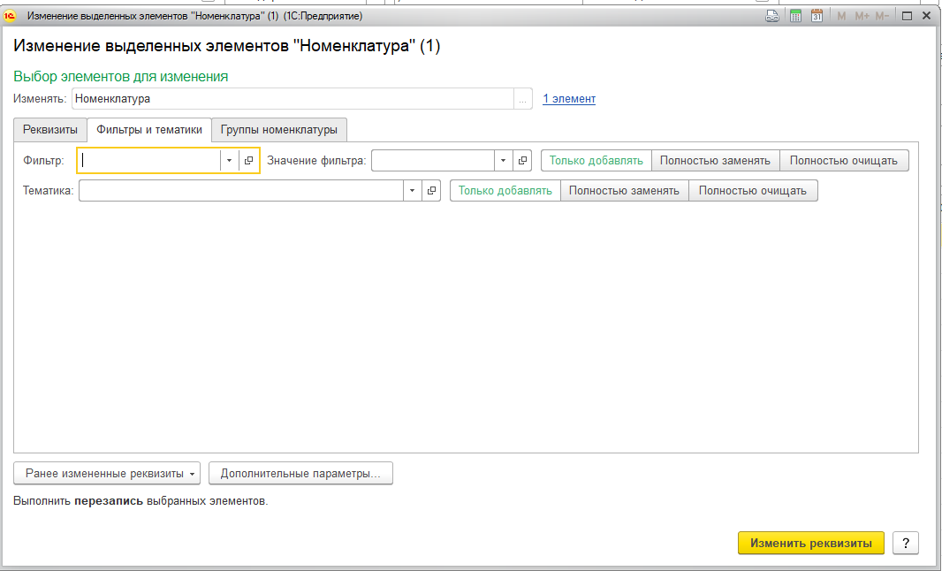Click the print icon in title bar
Screen dimensions: 942x571
point(771,16)
